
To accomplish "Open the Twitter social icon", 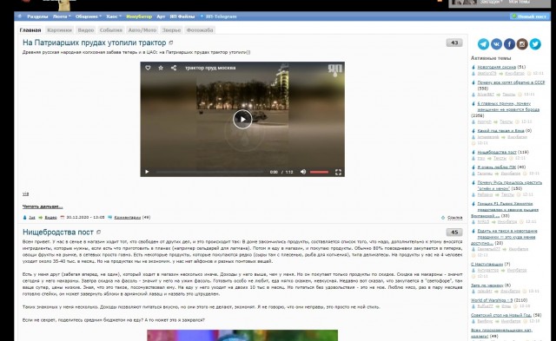I will [x=535, y=44].
